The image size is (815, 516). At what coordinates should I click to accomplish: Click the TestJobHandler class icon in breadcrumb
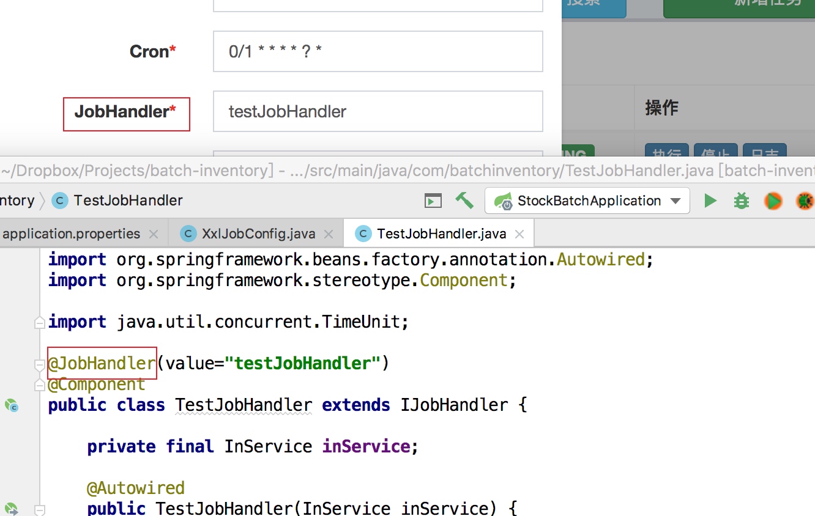coord(60,201)
